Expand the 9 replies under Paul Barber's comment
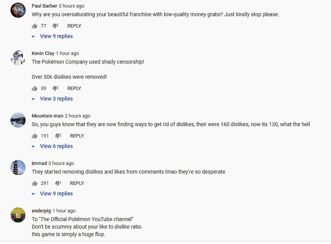 [x=56, y=36]
